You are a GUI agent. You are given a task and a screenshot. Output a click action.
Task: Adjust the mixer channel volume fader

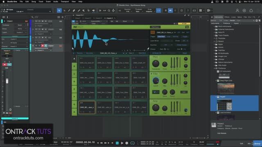[7, 81]
